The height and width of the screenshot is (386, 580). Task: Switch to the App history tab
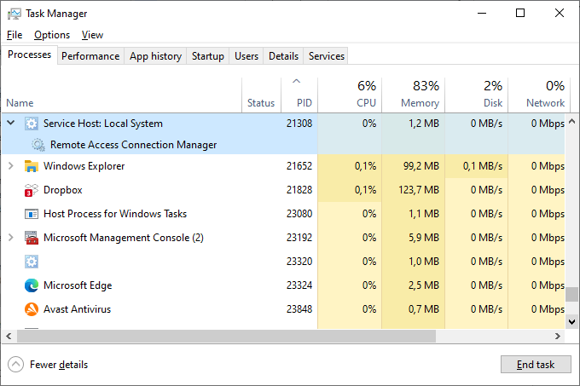coord(155,56)
